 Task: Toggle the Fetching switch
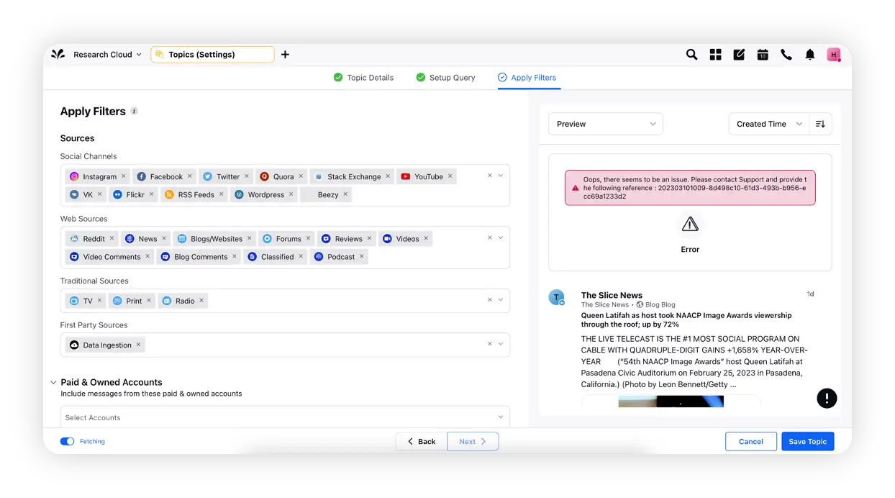(x=67, y=441)
